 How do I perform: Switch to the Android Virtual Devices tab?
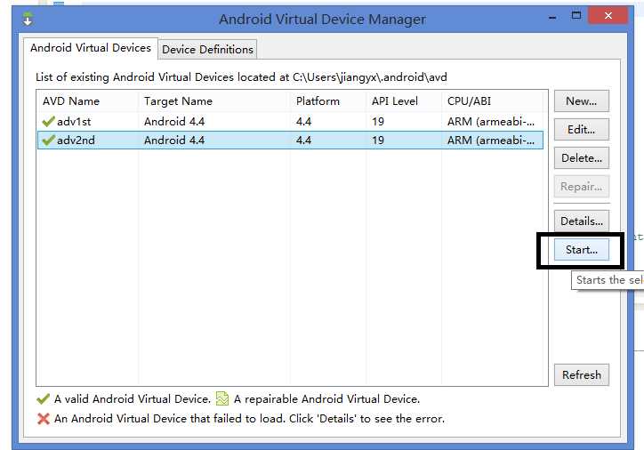[x=91, y=48]
